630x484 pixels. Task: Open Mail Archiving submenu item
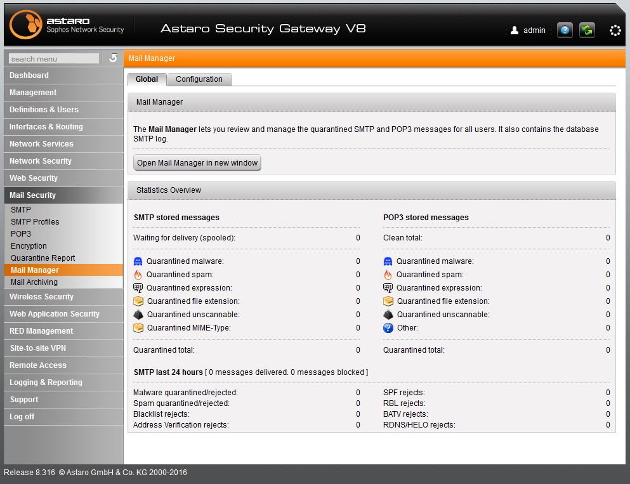pos(63,282)
